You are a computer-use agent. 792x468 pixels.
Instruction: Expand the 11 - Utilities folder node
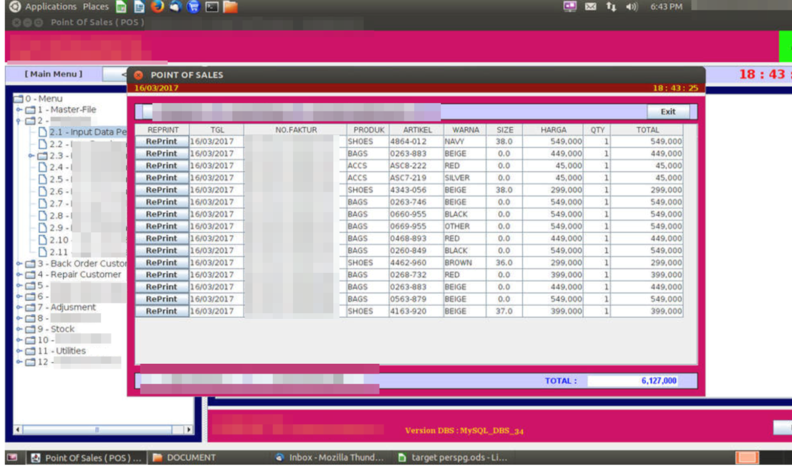19,351
